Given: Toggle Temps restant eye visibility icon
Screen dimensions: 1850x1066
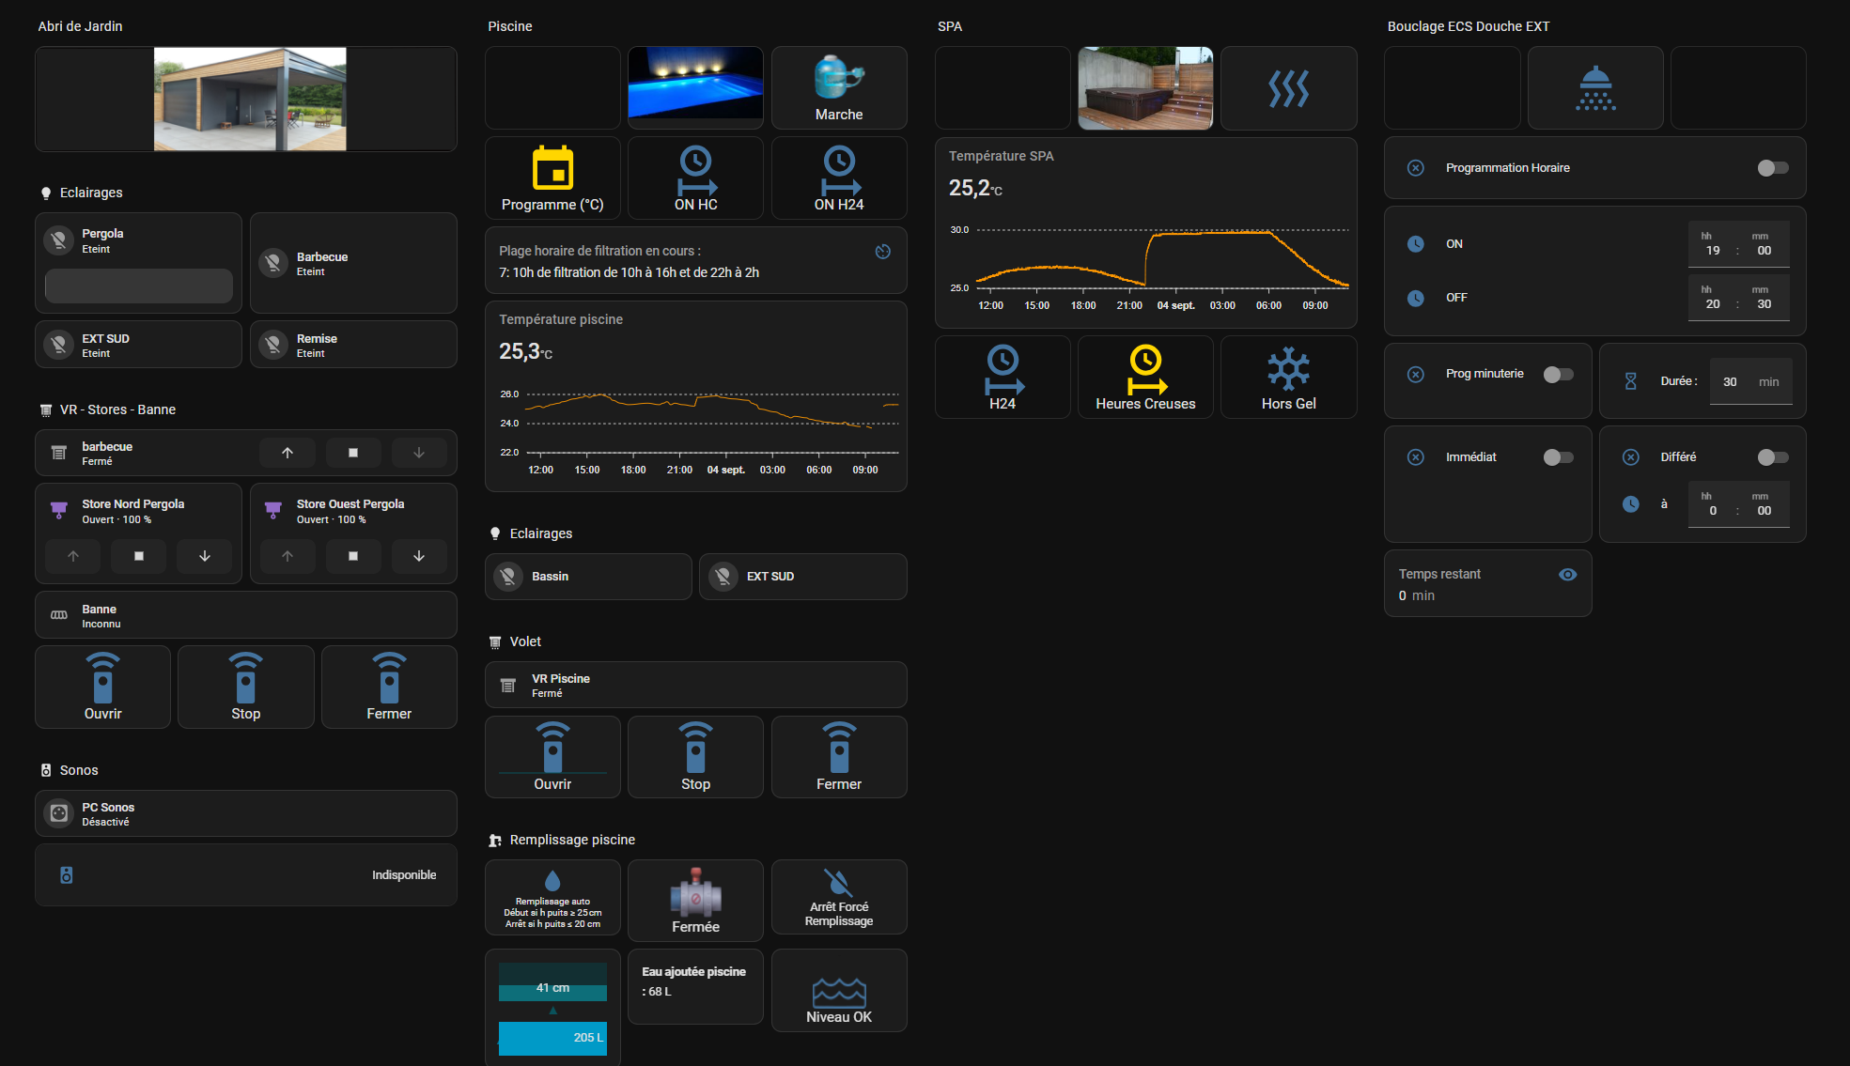Looking at the screenshot, I should pos(1567,575).
